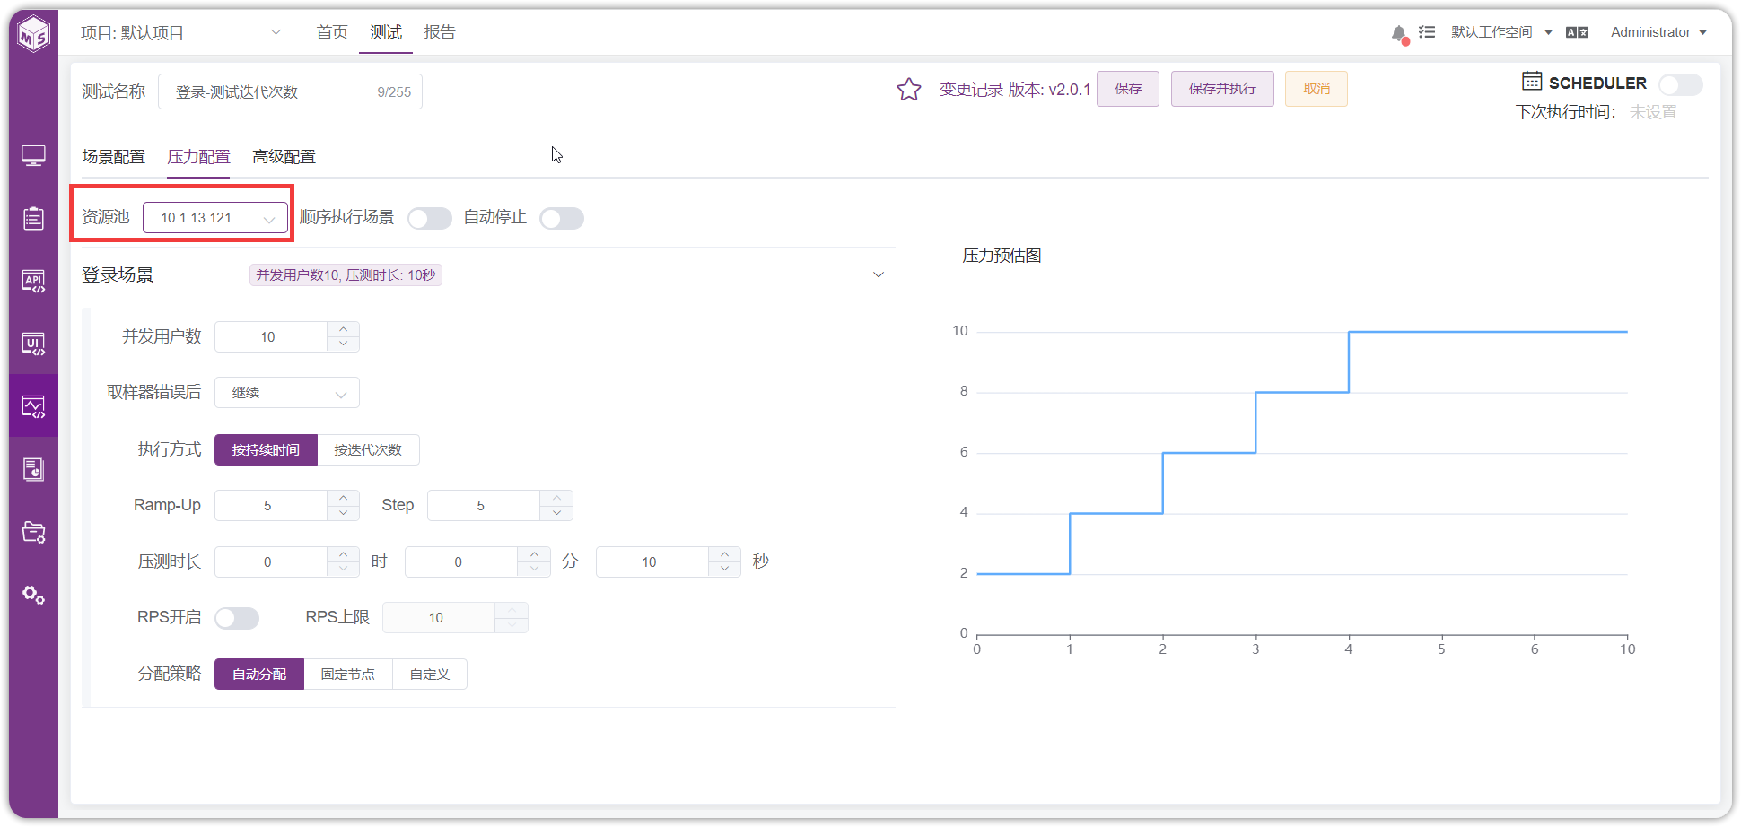Viewport: 1741px width, 827px height.
Task: Select 固定节点 allocation strategy
Action: tap(348, 674)
